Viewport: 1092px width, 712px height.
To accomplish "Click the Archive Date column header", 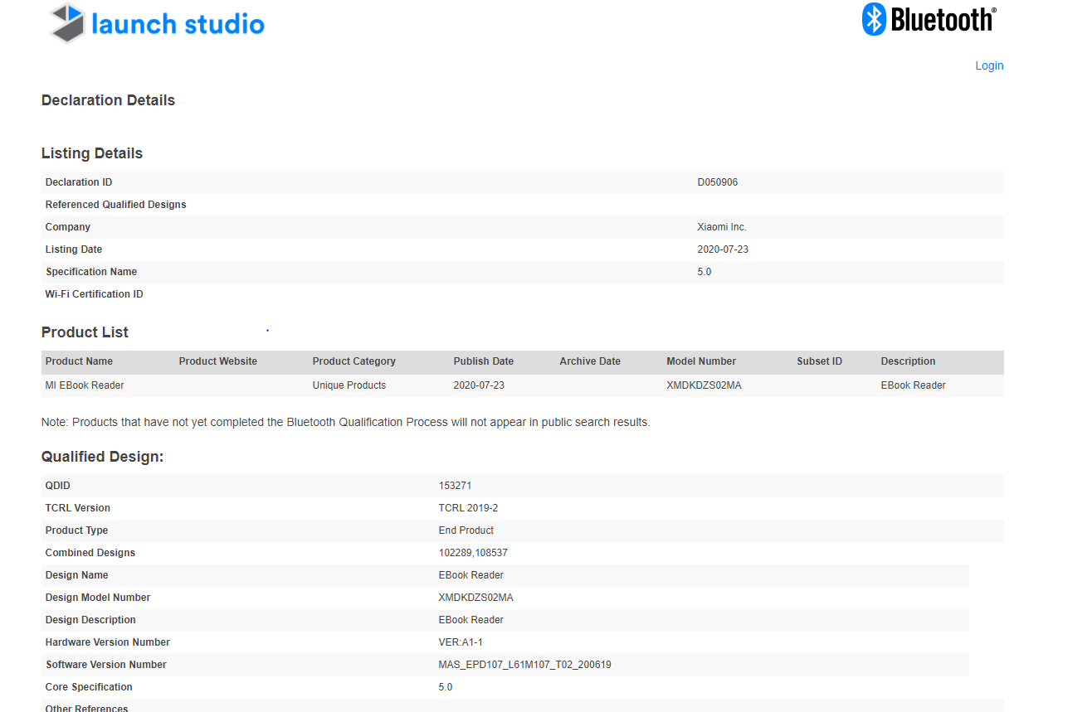I will 590,361.
